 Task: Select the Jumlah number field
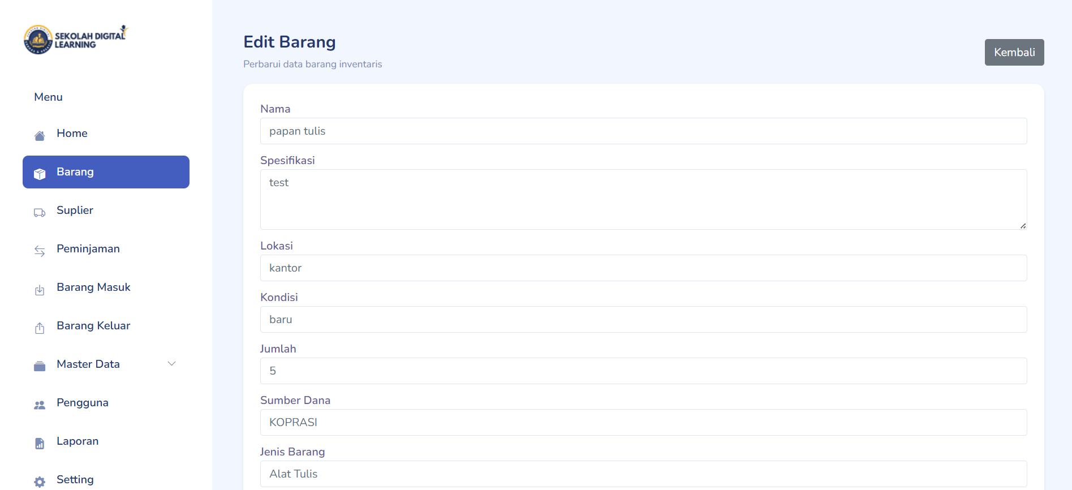click(x=643, y=371)
